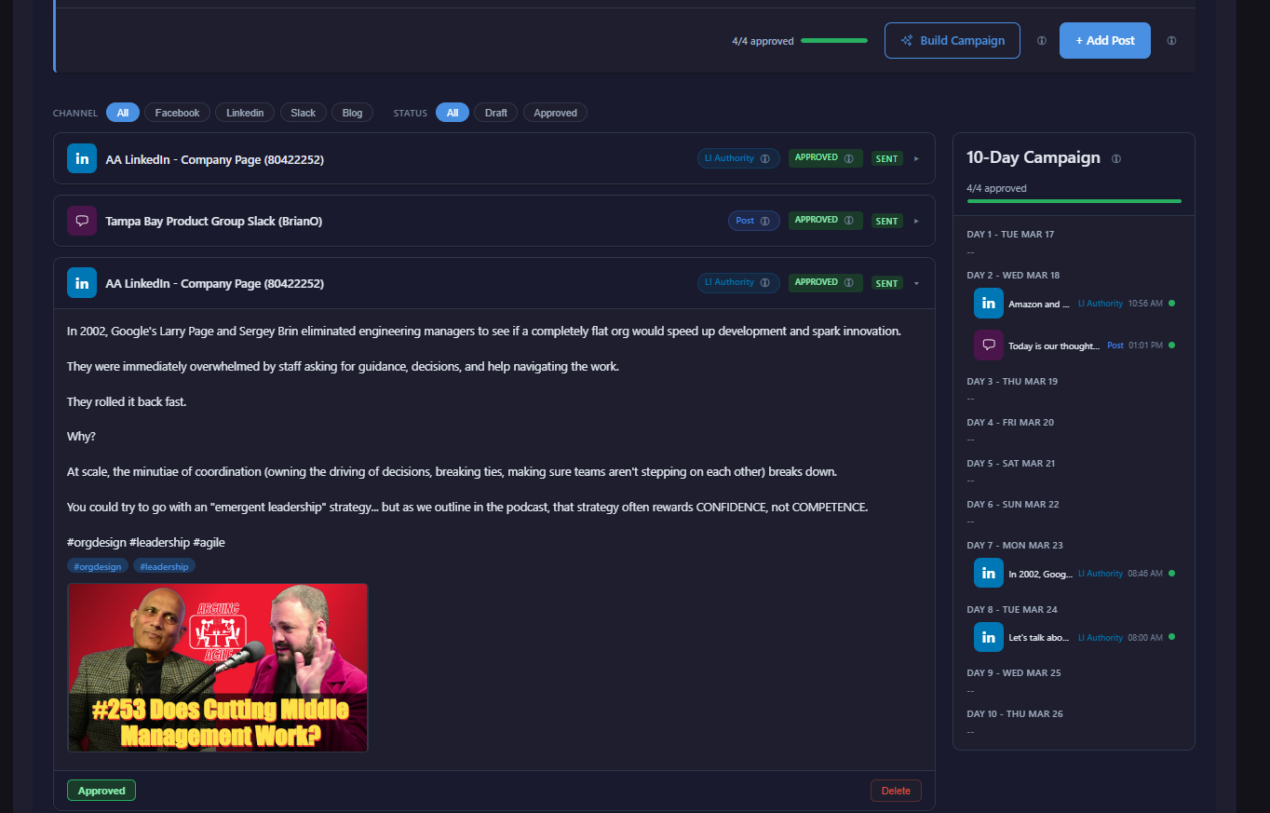Click green status dot of the 08:46 AM entry
The height and width of the screenshot is (813, 1270).
point(1171,573)
